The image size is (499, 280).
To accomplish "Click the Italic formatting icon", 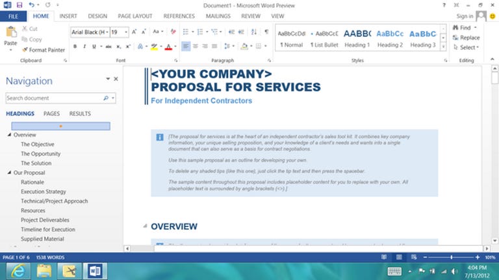I will (84, 47).
